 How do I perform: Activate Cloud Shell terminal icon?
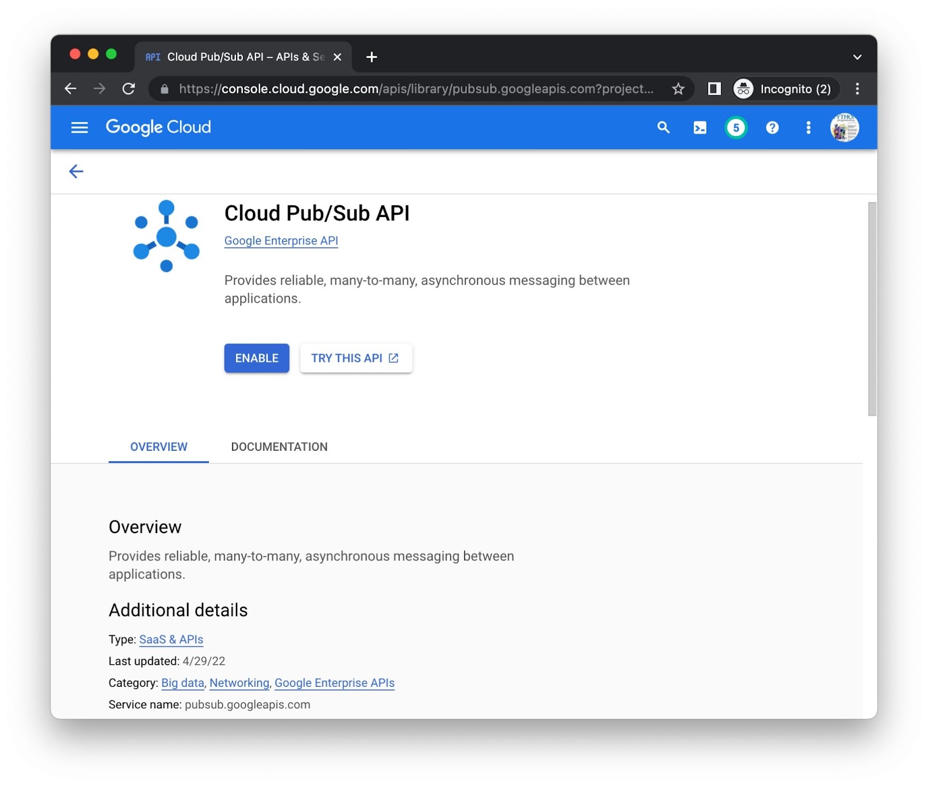tap(700, 128)
